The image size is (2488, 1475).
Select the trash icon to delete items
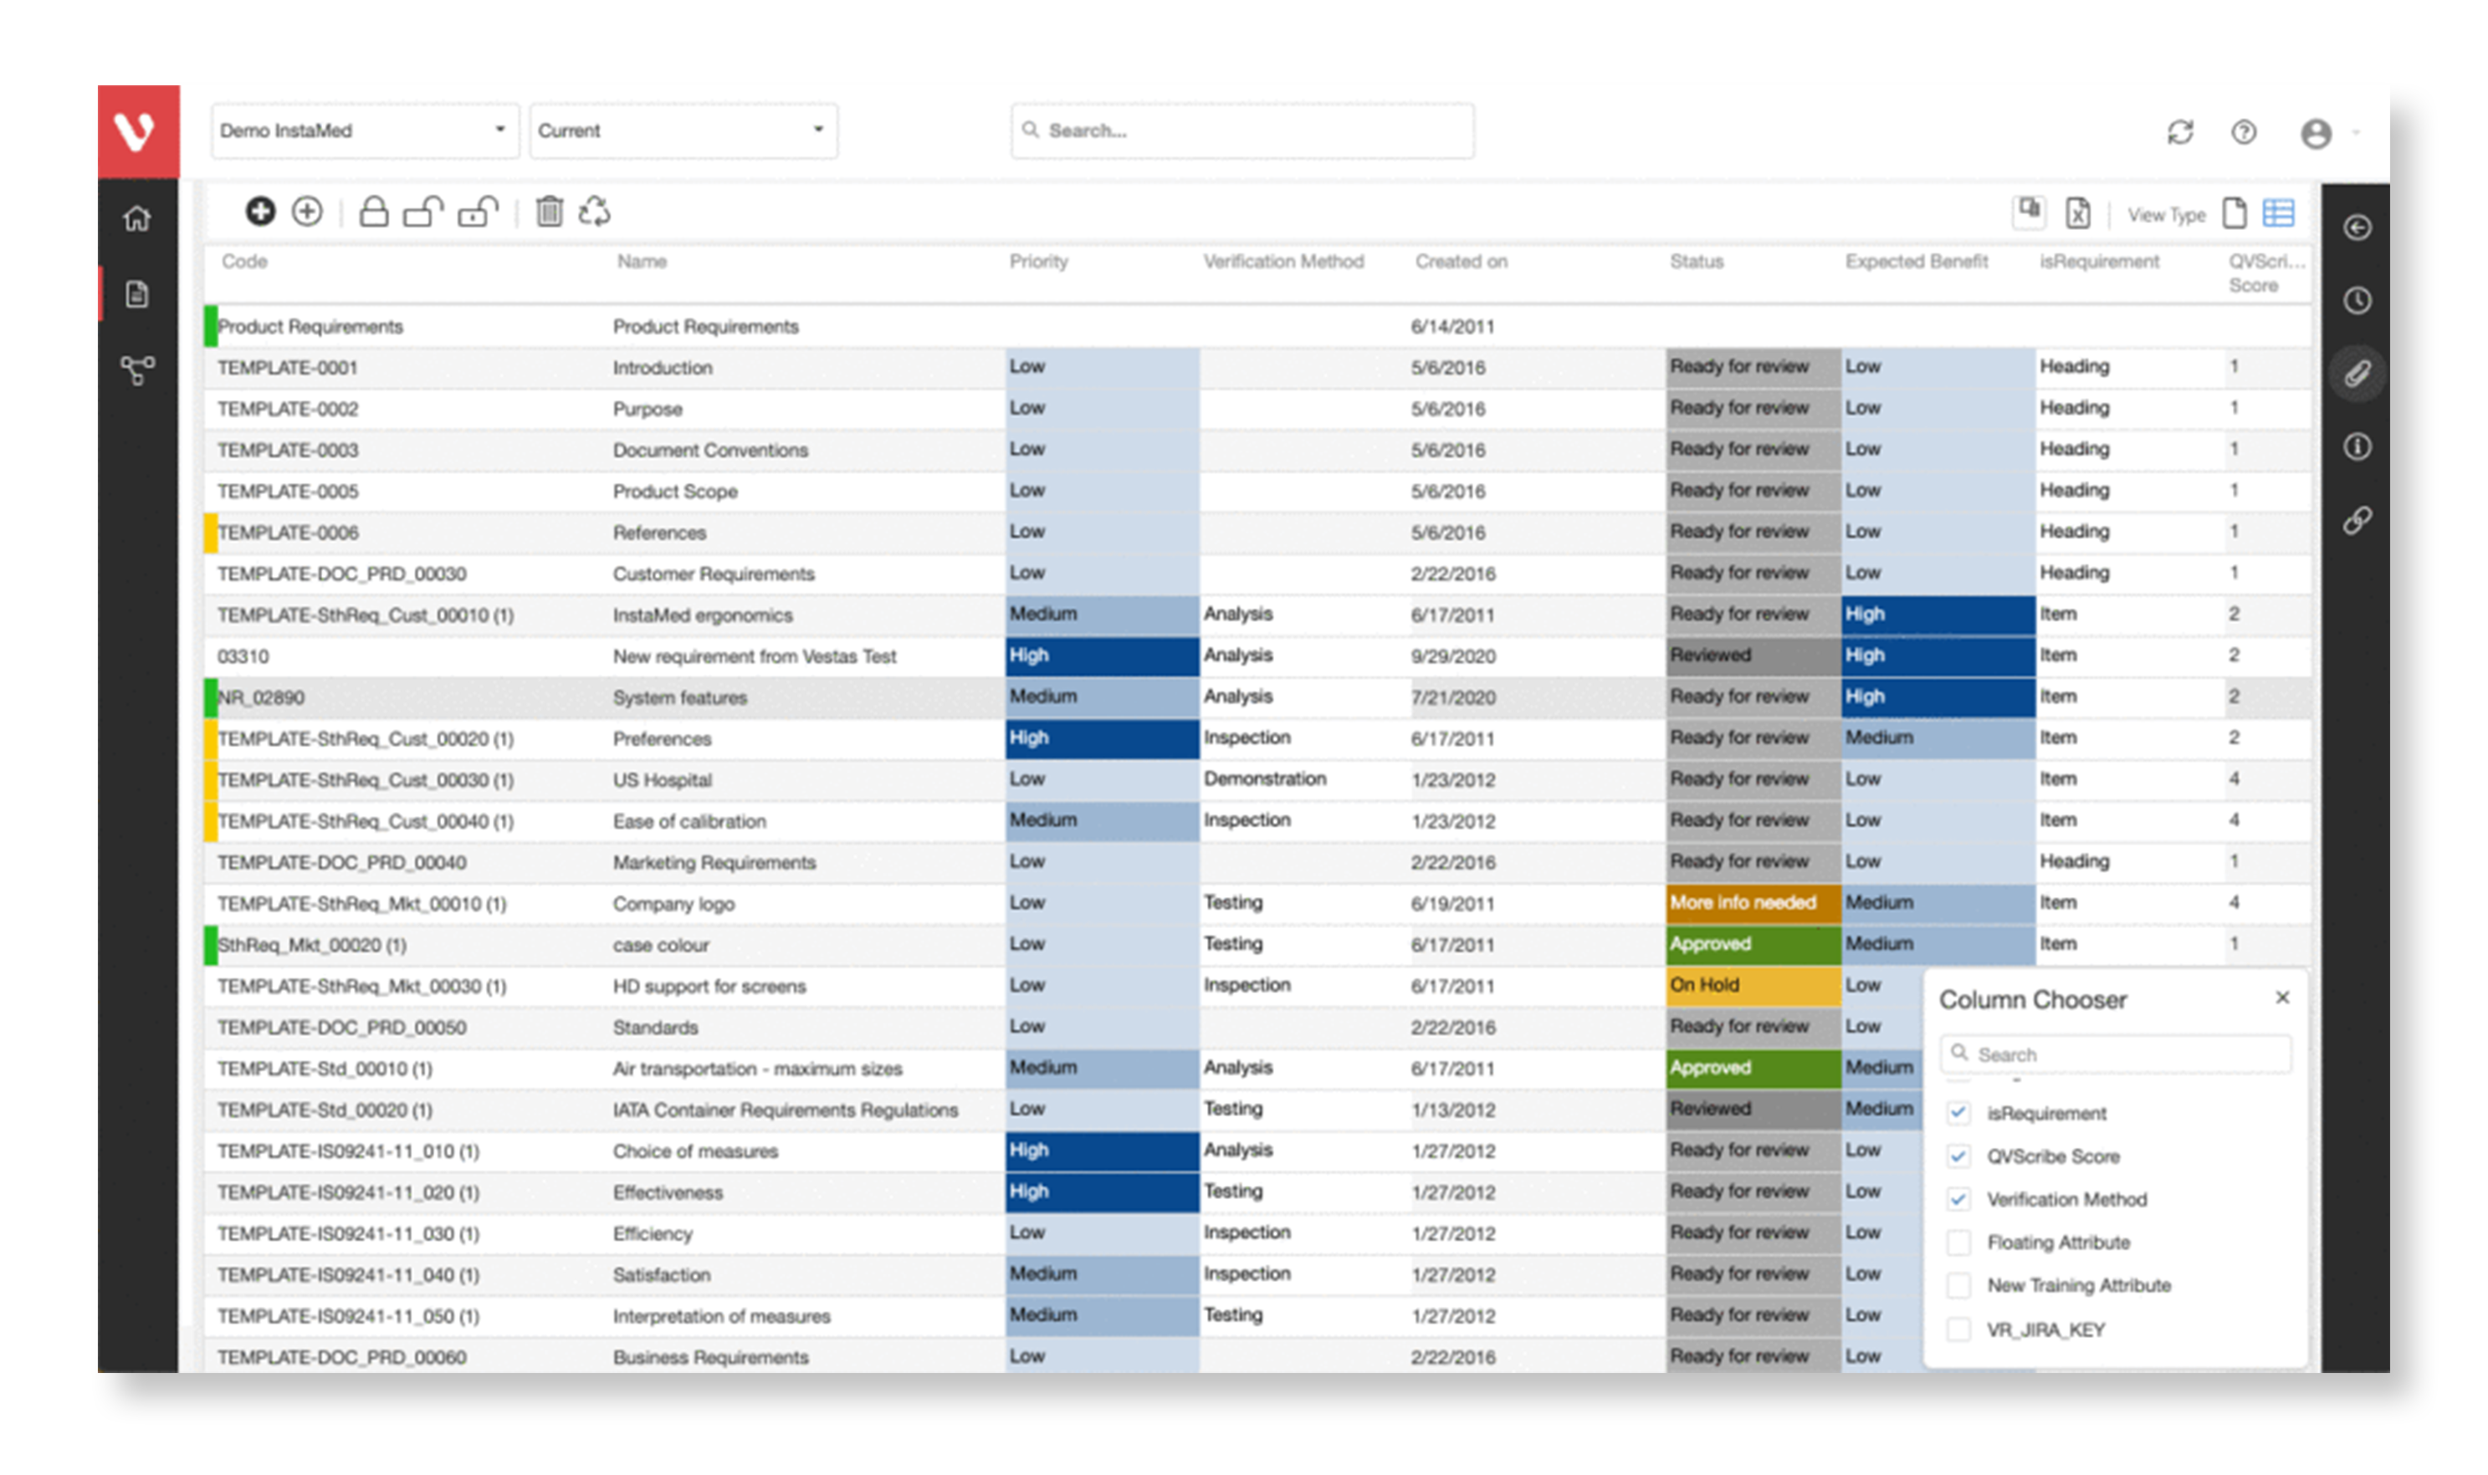pyautogui.click(x=548, y=212)
